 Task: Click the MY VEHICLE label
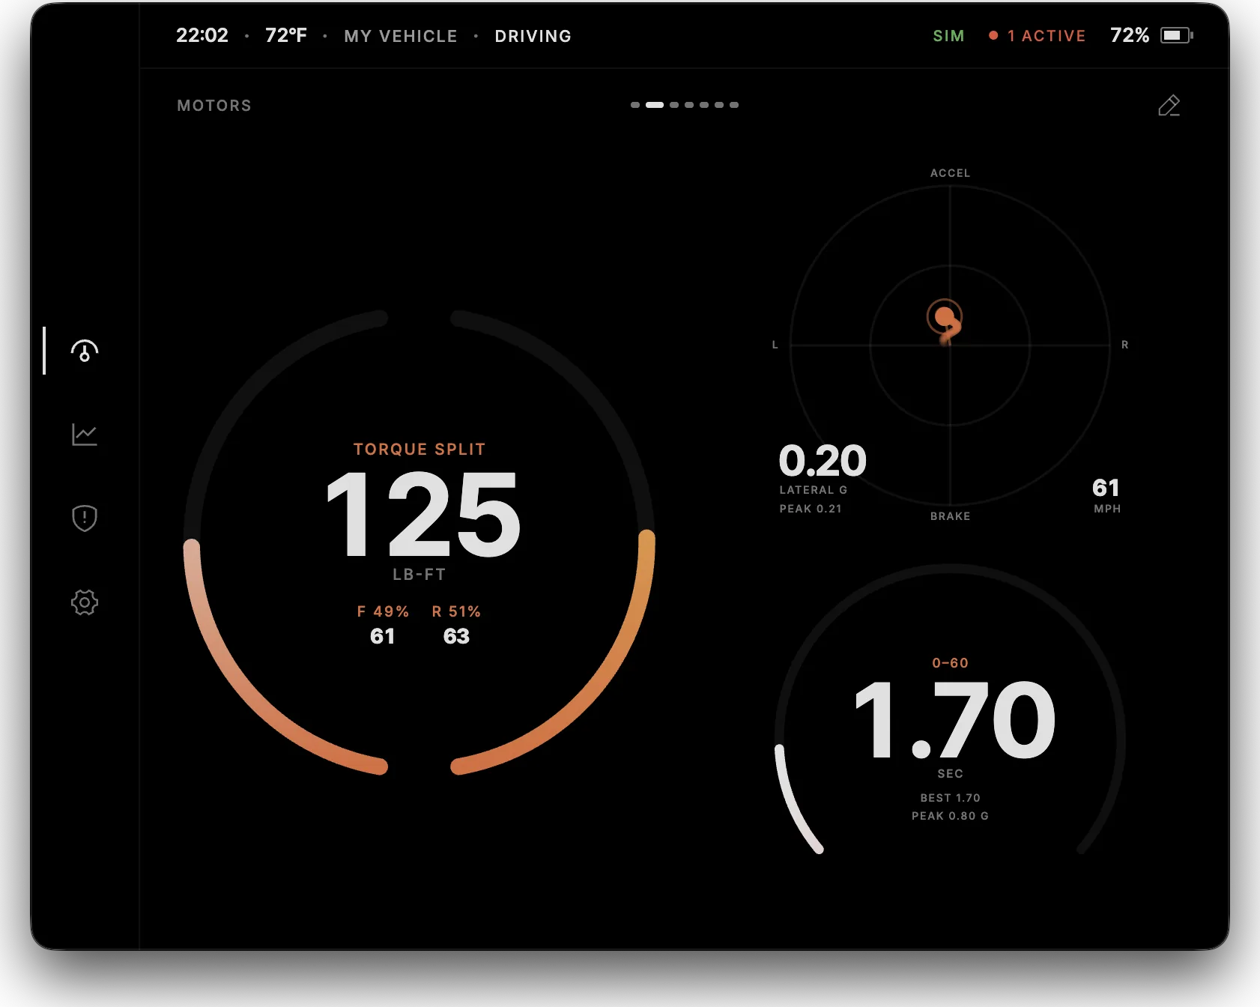pos(401,36)
